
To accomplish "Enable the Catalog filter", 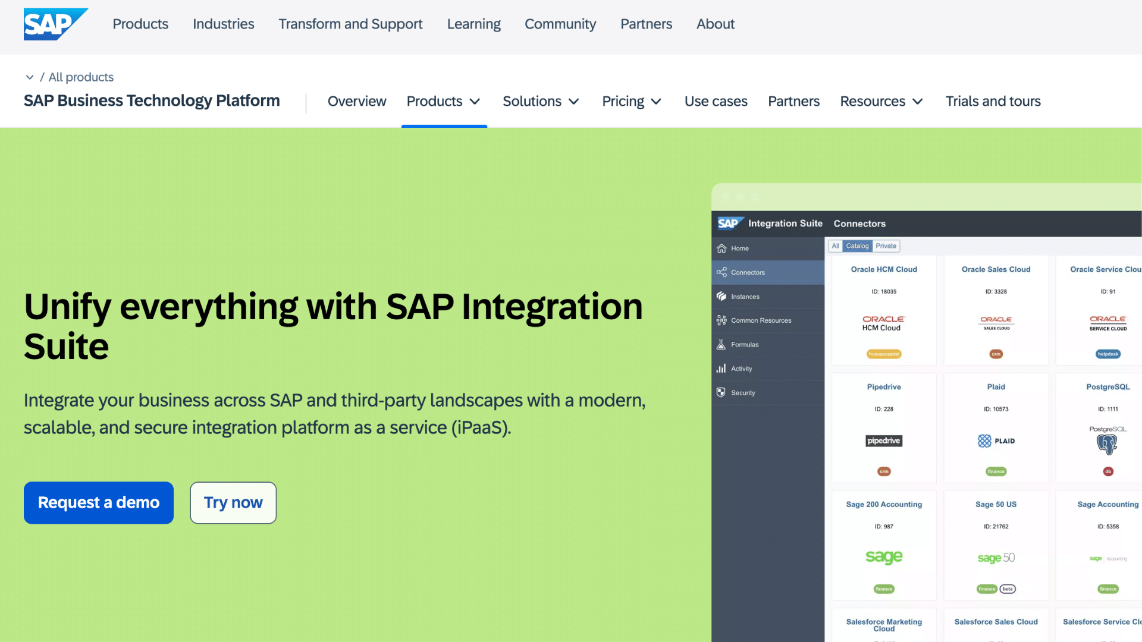I will (857, 246).
